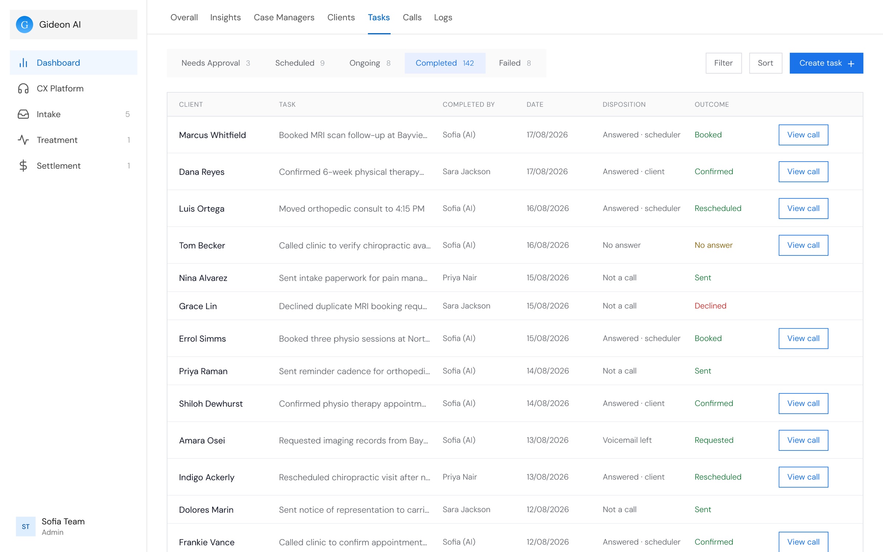Open the Filter options

(723, 63)
